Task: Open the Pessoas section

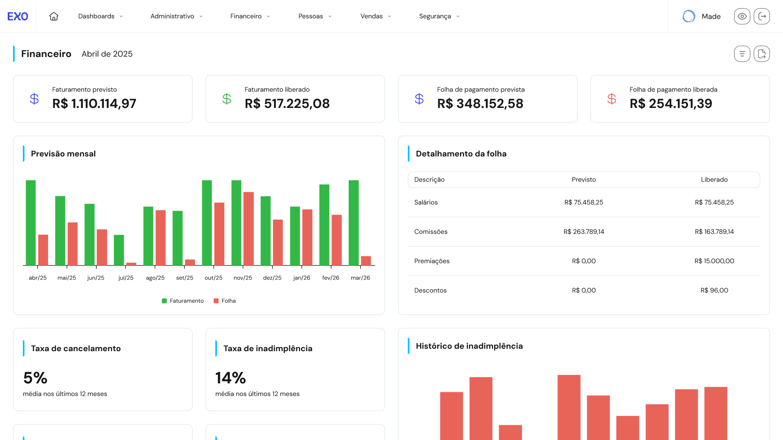Action: [x=314, y=16]
